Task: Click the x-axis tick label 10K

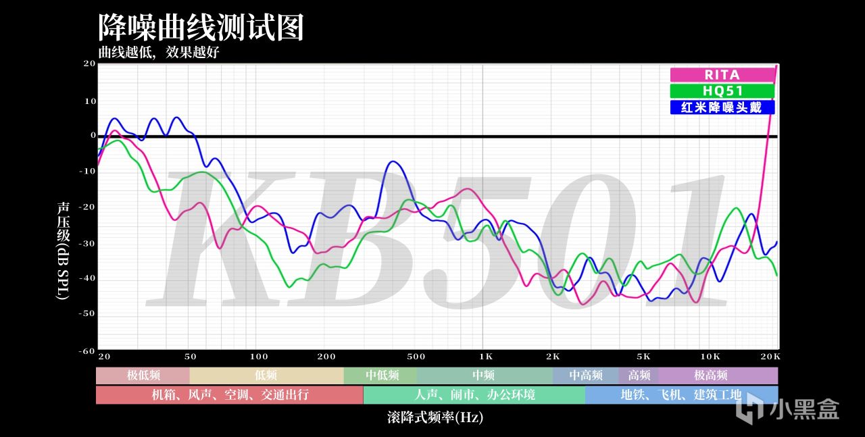Action: click(710, 356)
